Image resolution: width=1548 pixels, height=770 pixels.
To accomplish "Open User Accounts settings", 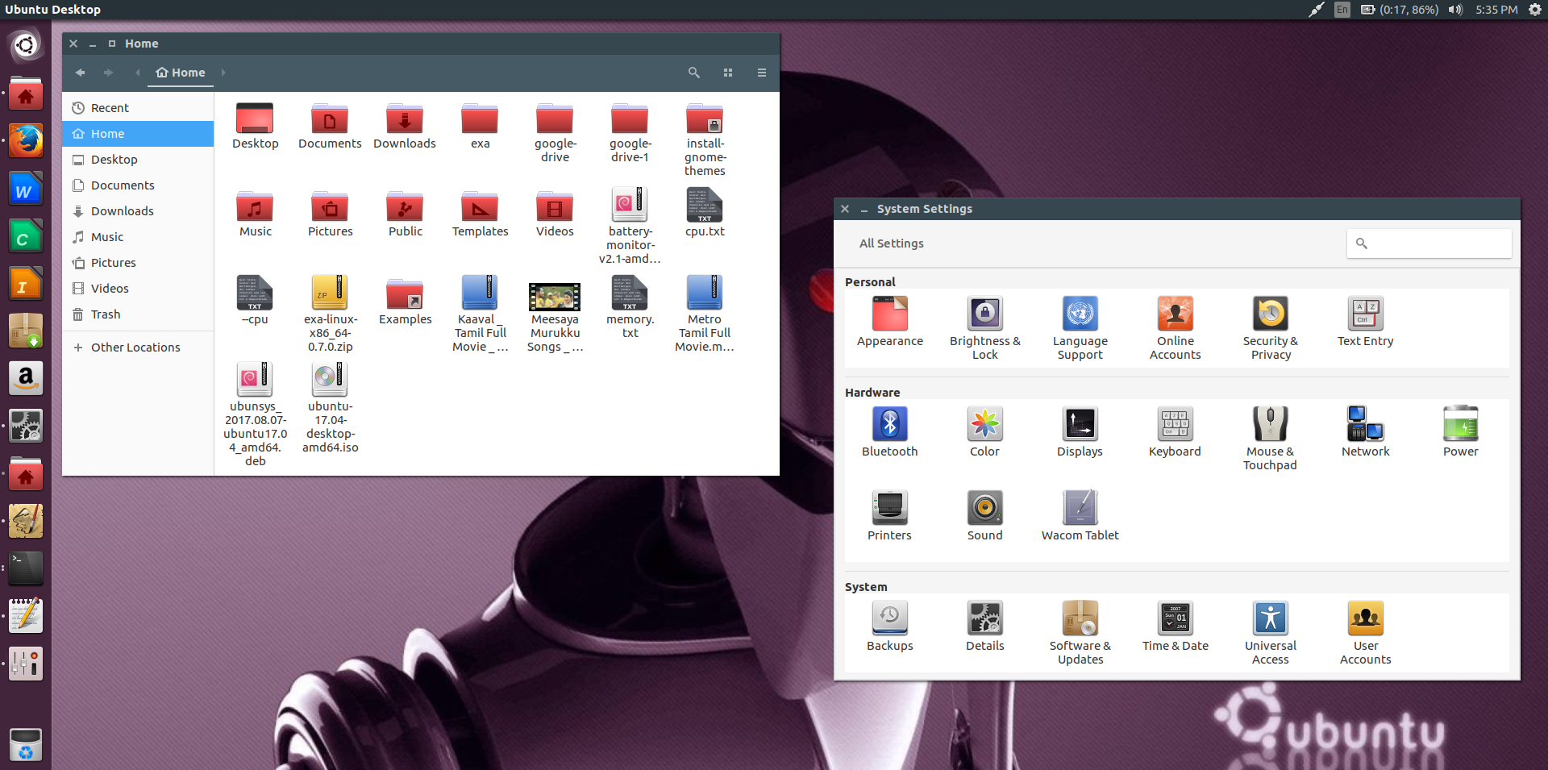I will click(1365, 633).
